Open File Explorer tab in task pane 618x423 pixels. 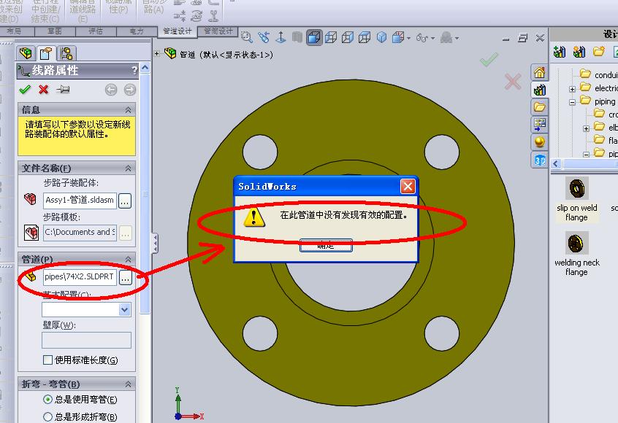pyautogui.click(x=539, y=107)
